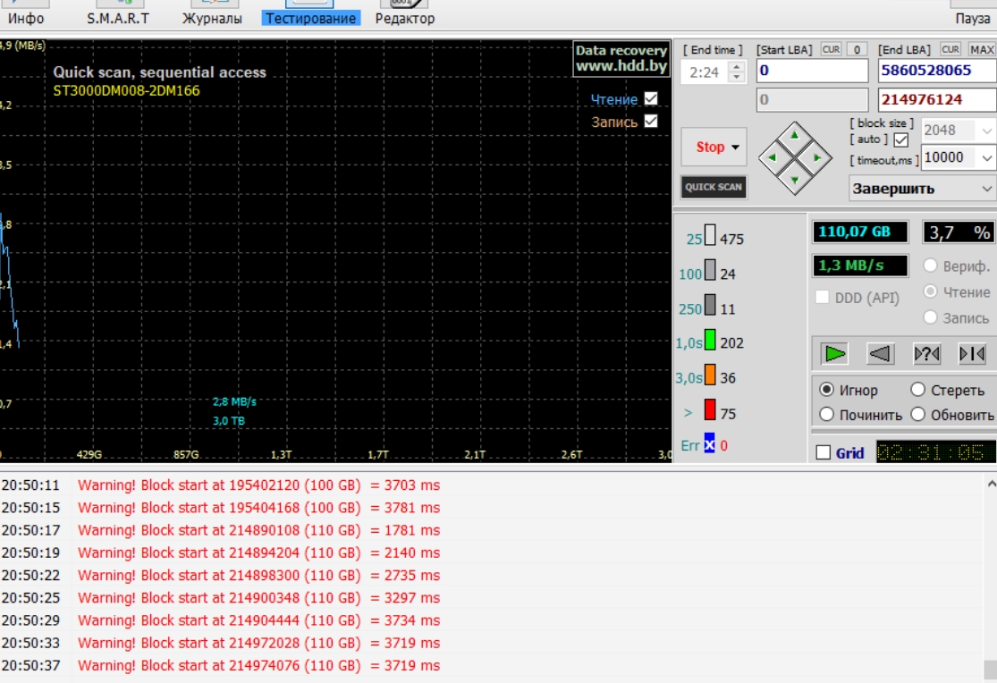This screenshot has width=997, height=683.
Task: Toggle the Запись graph checkbox
Action: pos(650,121)
